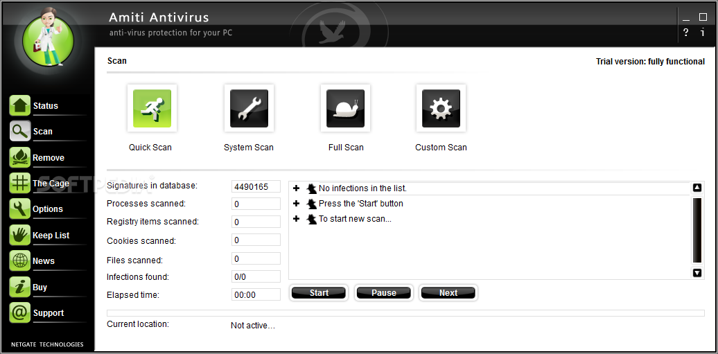Maximize the Amiti Antivirus window

[703, 17]
